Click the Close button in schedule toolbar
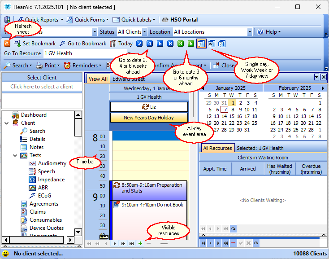Viewport: 329px width, 259px height. pyautogui.click(x=224, y=66)
